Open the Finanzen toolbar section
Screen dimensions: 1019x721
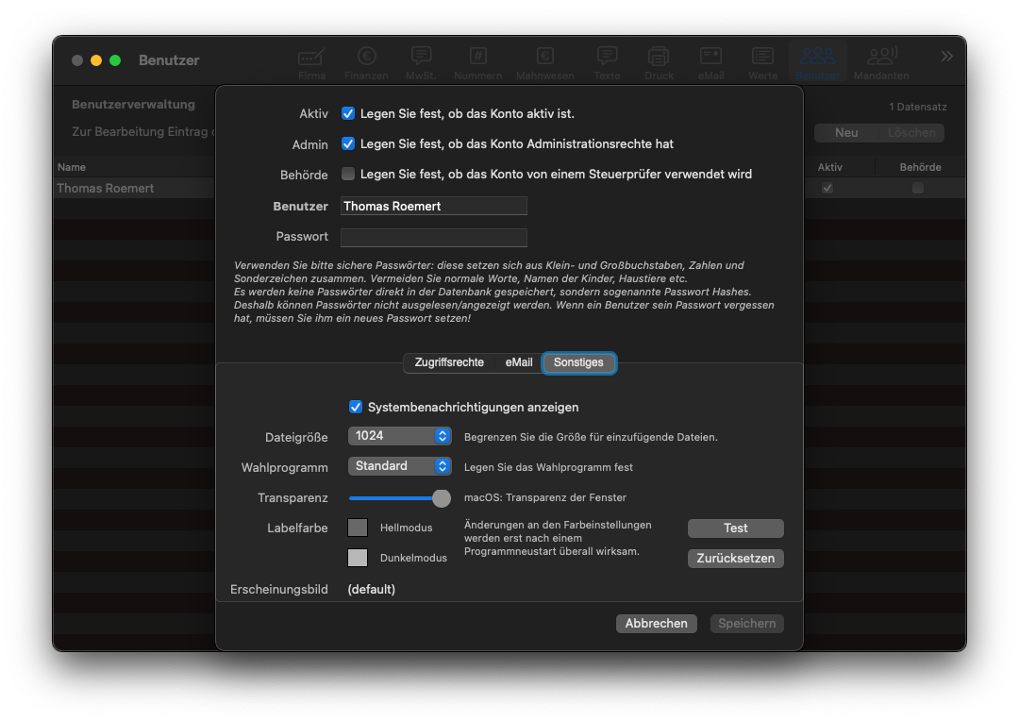366,62
